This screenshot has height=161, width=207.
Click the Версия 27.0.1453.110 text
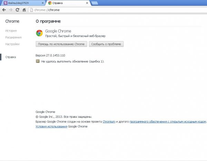50,55
